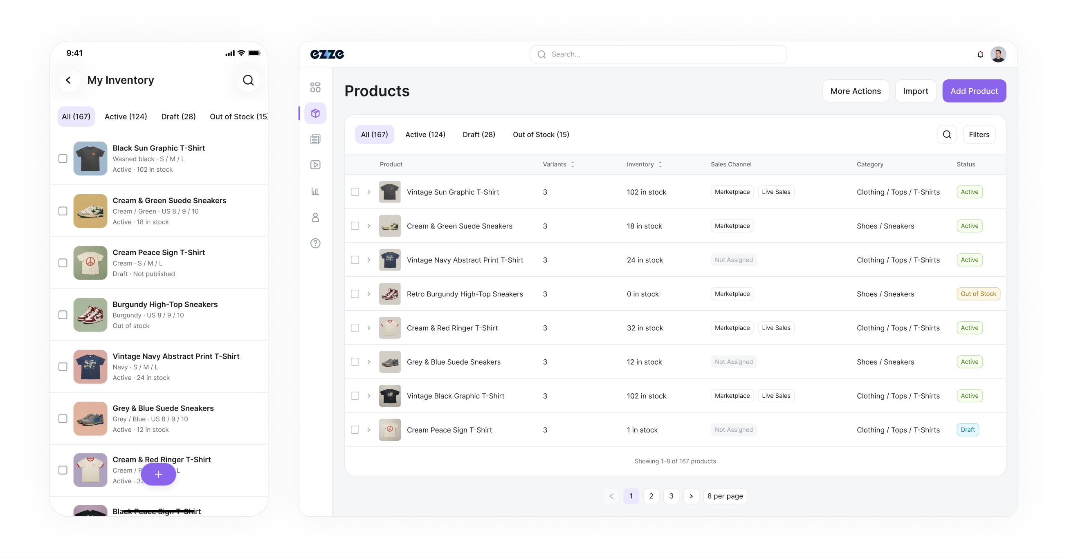Open the Filters button
The width and height of the screenshot is (1067, 558).
tap(979, 134)
